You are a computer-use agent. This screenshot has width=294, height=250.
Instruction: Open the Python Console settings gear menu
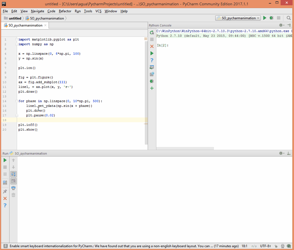coord(281,25)
